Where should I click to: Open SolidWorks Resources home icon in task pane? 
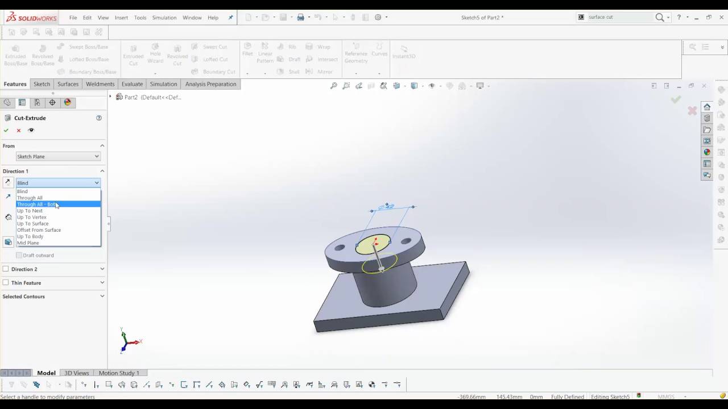pyautogui.click(x=707, y=107)
